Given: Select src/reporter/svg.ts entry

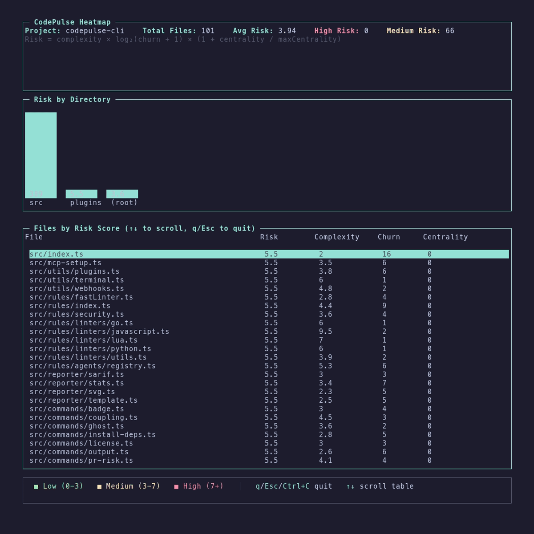Looking at the screenshot, I should (x=269, y=392).
